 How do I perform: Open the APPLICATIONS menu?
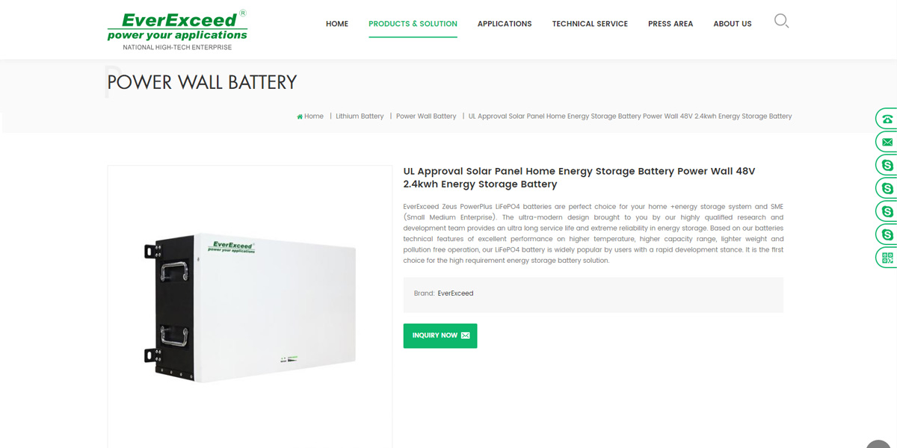coord(505,24)
